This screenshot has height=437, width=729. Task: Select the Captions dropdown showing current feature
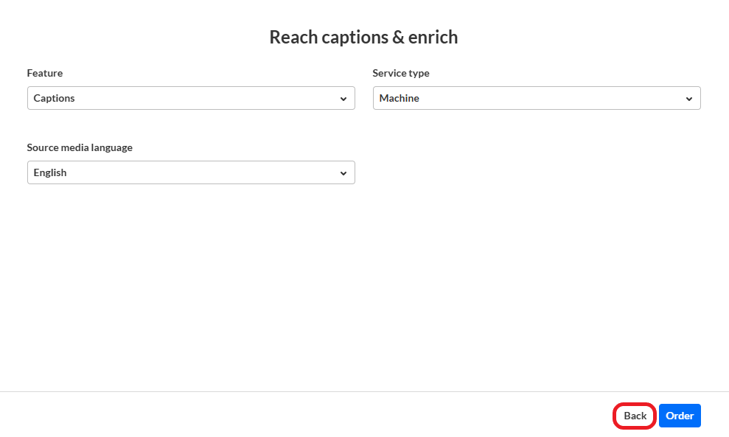(x=191, y=98)
